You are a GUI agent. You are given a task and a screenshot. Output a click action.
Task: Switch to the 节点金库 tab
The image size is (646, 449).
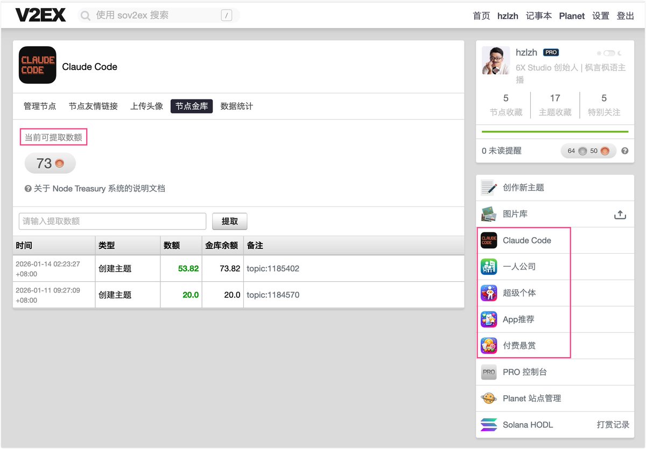point(192,106)
